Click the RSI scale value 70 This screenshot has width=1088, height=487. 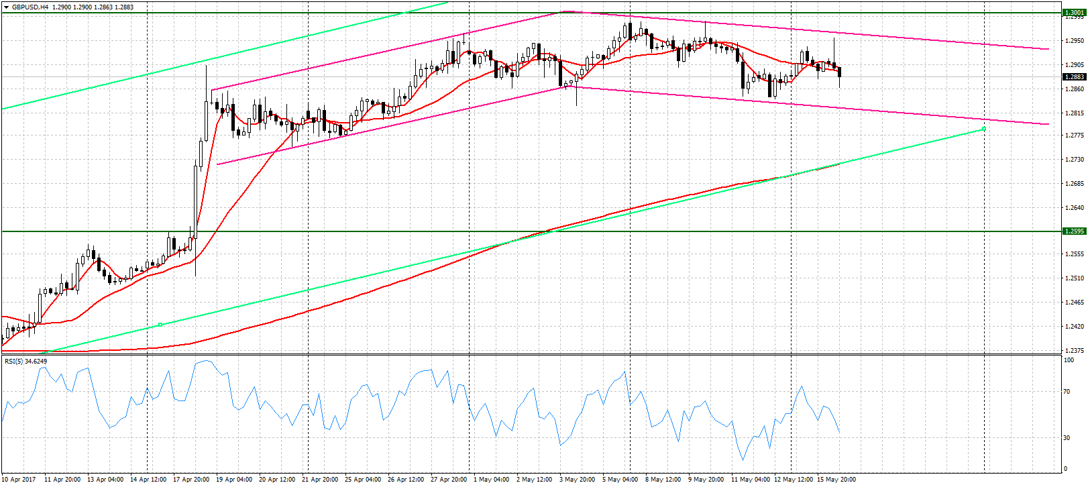coord(1067,392)
